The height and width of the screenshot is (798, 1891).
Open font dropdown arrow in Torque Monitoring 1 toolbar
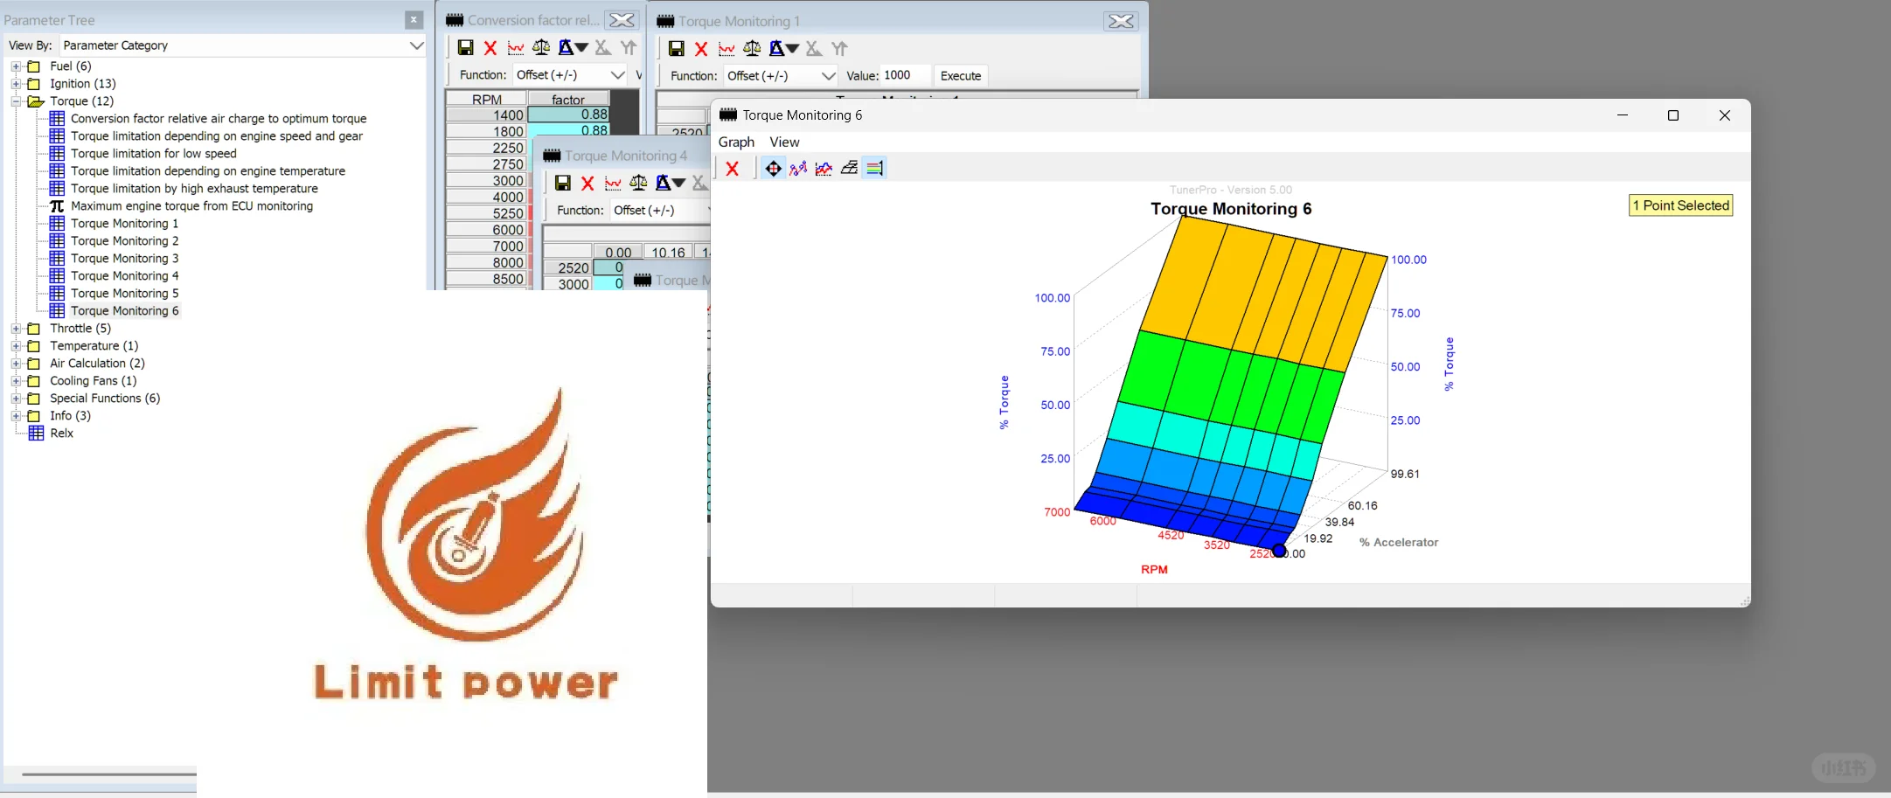(792, 49)
